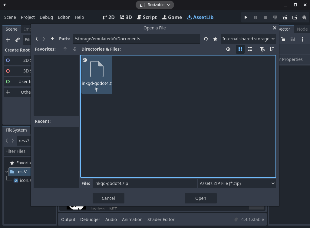Select the FileSystem dock tab
This screenshot has width=310, height=228.
tap(16, 130)
